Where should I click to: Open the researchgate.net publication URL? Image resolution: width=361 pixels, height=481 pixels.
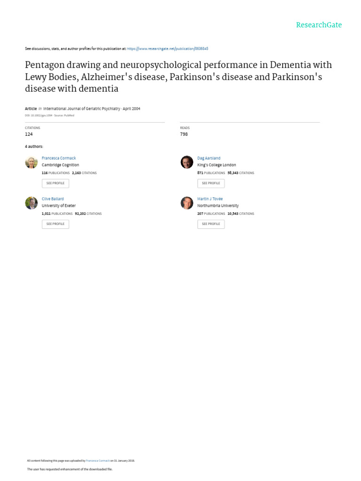168,48
